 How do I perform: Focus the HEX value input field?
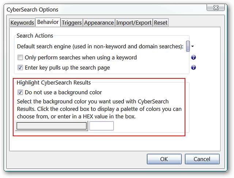point(102,126)
